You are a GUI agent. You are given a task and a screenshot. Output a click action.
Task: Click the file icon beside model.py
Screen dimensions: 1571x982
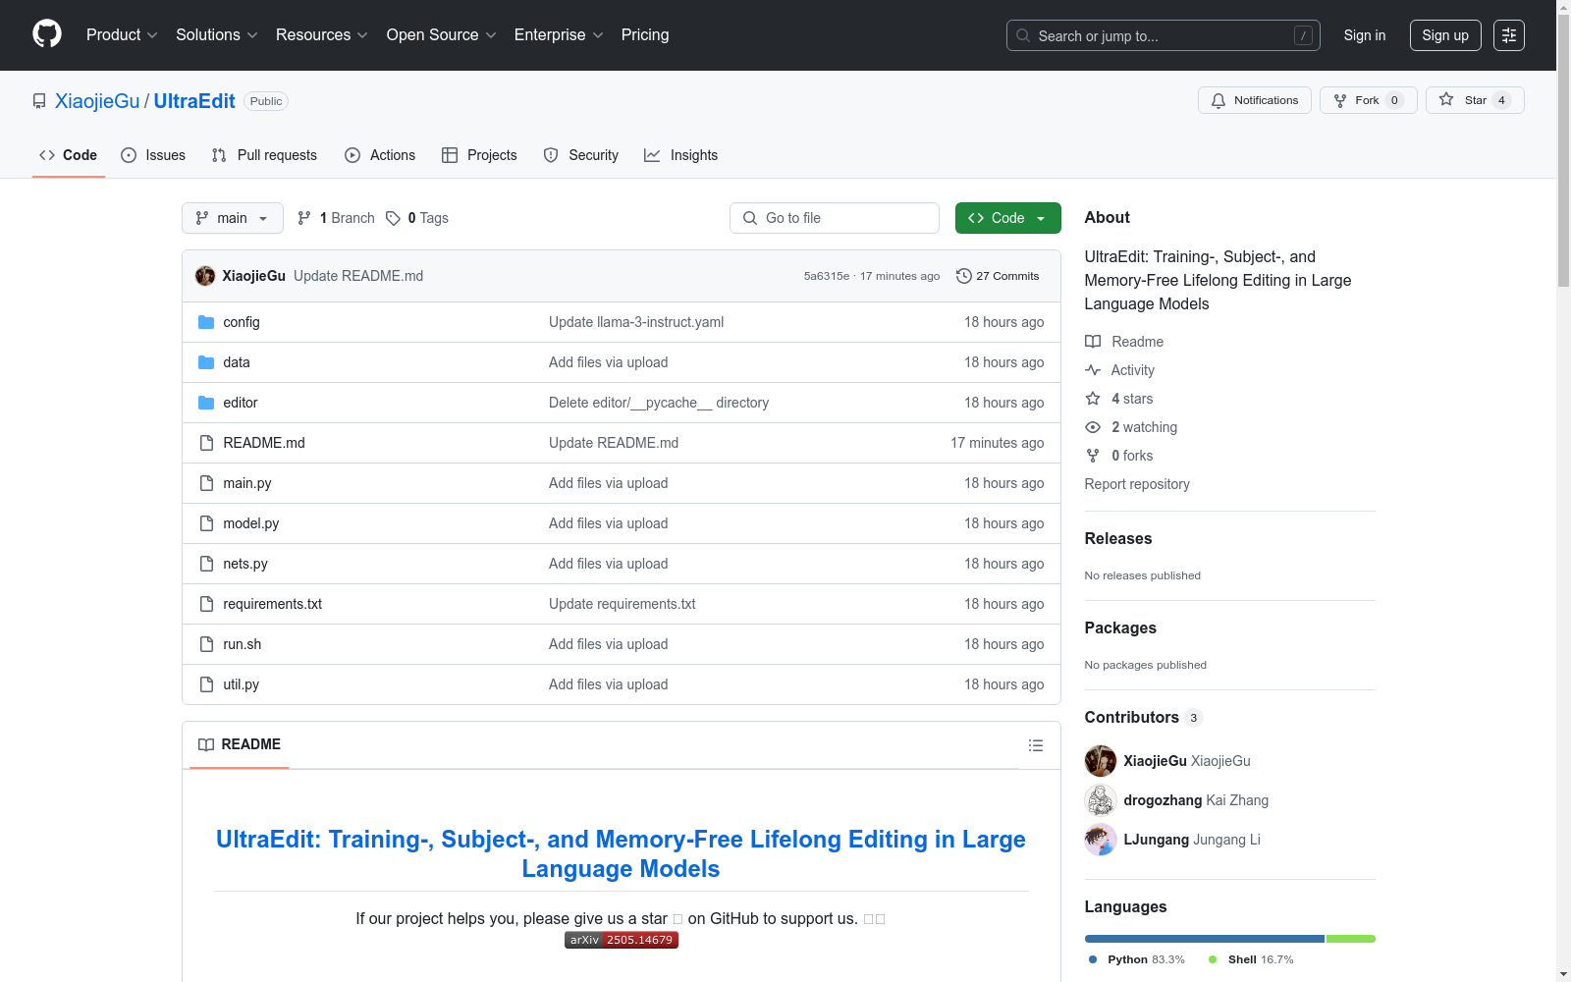click(x=206, y=523)
